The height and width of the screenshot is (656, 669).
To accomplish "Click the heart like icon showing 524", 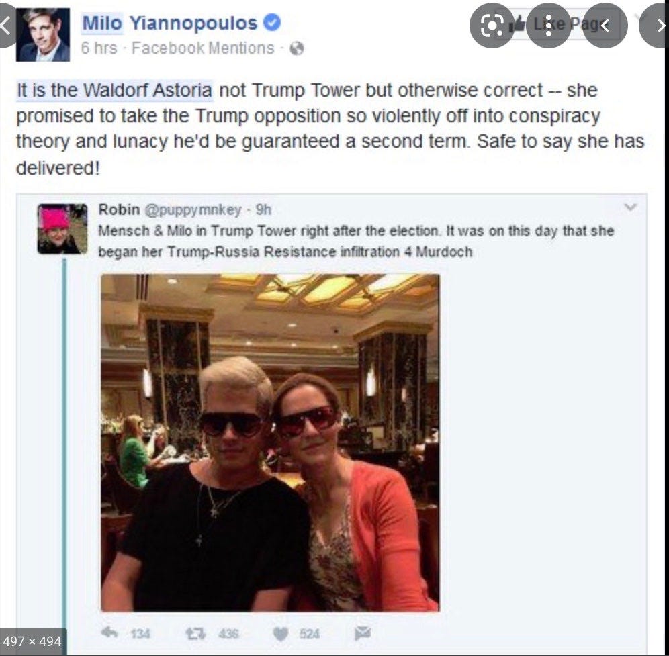I will point(280,634).
